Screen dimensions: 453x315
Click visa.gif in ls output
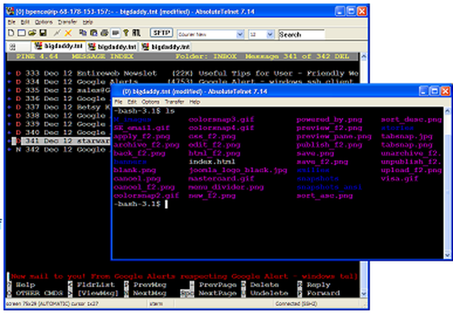coord(400,179)
